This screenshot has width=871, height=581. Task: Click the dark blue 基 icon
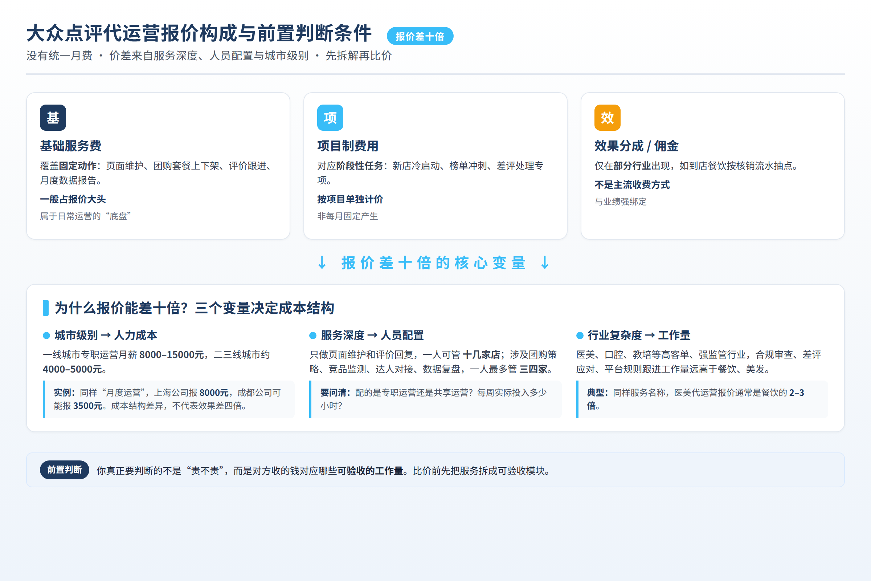tap(53, 118)
